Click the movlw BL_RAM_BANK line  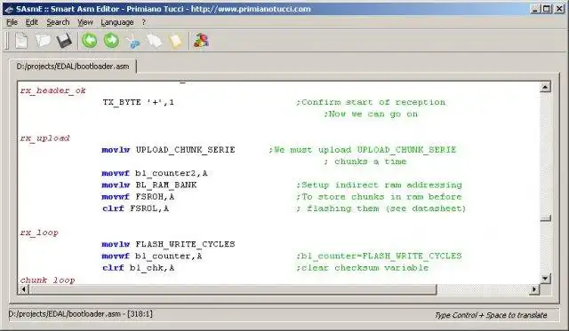tap(149, 185)
